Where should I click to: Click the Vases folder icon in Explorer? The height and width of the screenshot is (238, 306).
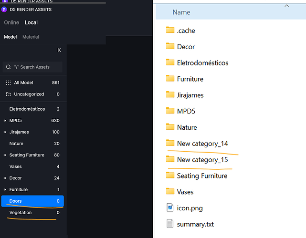pyautogui.click(x=170, y=191)
